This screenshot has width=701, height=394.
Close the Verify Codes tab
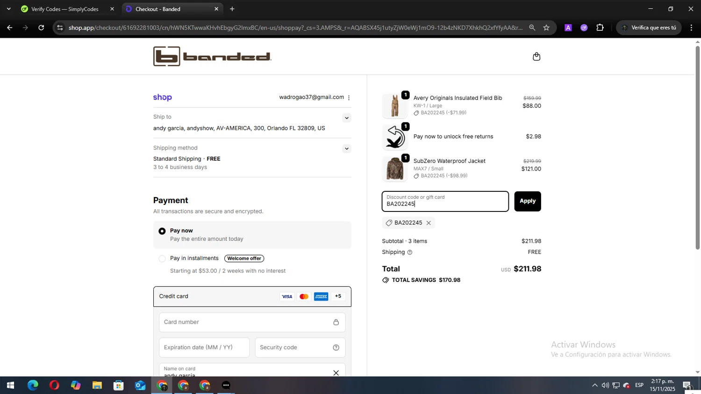(112, 9)
